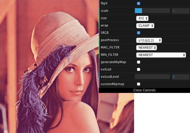The width and height of the screenshot is (190, 133).
Task: Uncheck the SRGB checkbox
Action: (138, 33)
